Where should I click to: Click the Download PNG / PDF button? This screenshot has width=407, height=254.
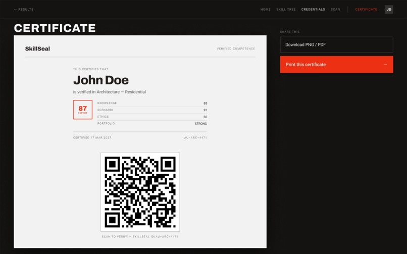coord(336,44)
